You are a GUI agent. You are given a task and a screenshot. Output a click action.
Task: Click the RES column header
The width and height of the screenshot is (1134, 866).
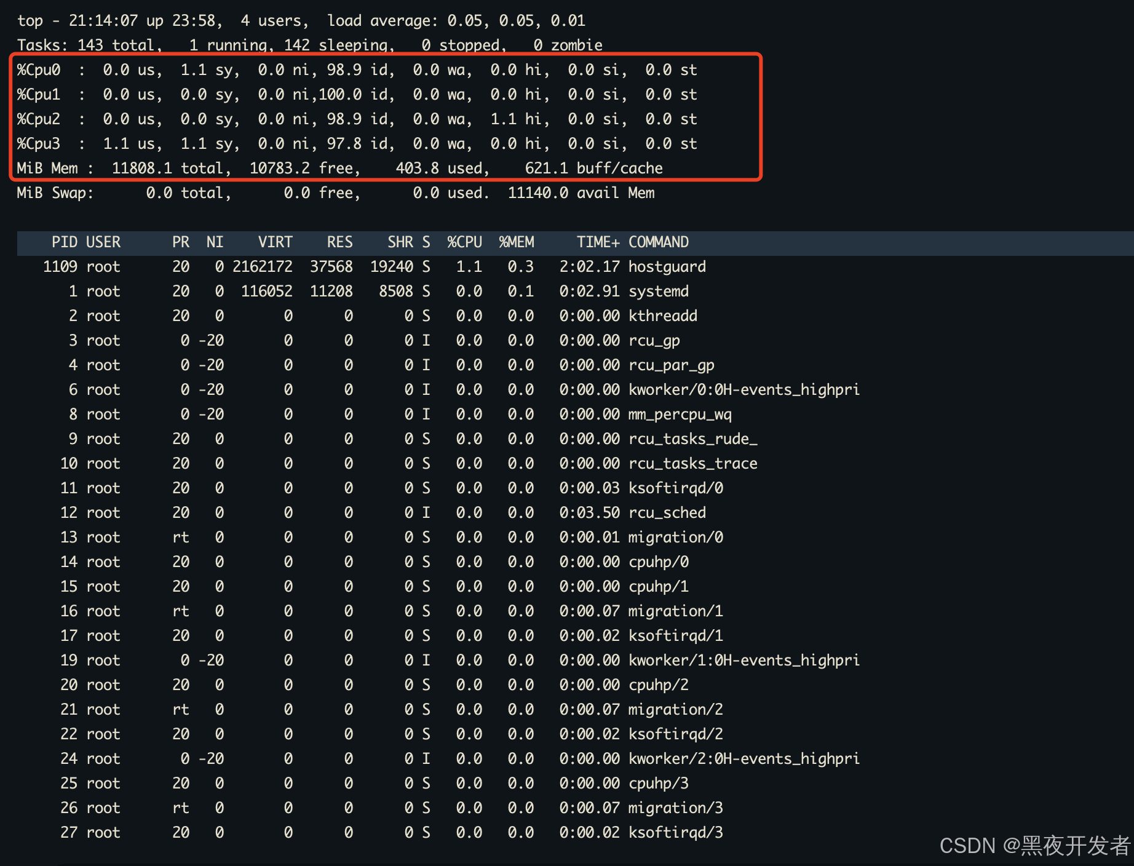pyautogui.click(x=340, y=242)
